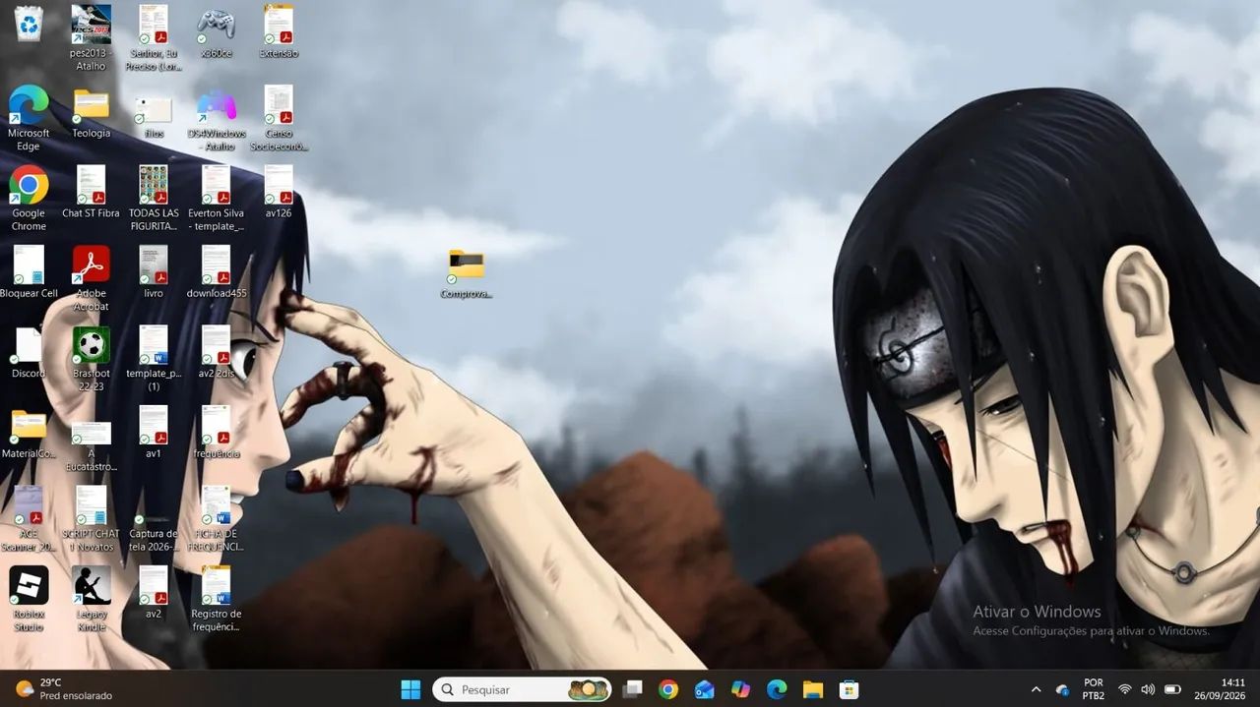Open Chrome from the taskbar
Viewport: 1260px width, 707px height.
pyautogui.click(x=668, y=689)
